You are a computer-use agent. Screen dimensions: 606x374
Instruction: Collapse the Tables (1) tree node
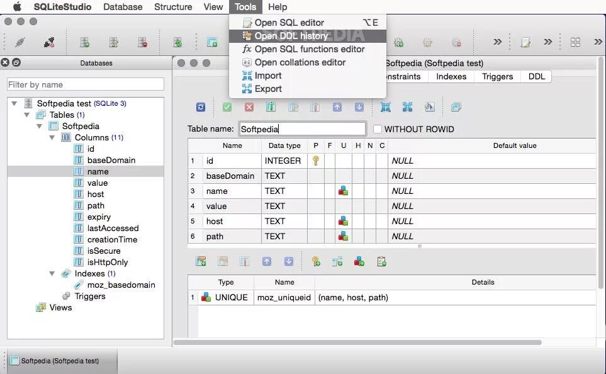[26, 115]
